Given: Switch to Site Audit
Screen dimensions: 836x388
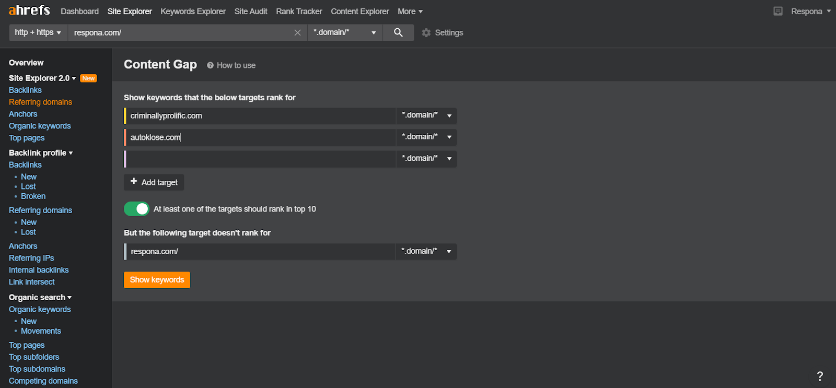Looking at the screenshot, I should pyautogui.click(x=251, y=11).
